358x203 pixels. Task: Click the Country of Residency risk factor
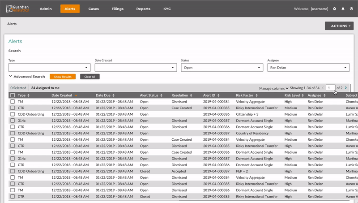252,133
